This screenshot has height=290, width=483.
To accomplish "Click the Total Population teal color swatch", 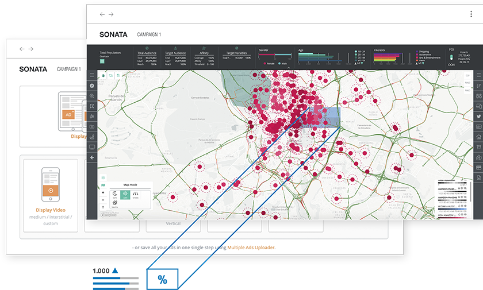I will [102, 61].
